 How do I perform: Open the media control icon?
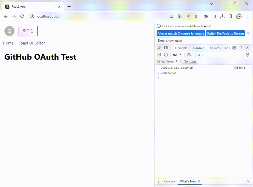tap(214, 16)
